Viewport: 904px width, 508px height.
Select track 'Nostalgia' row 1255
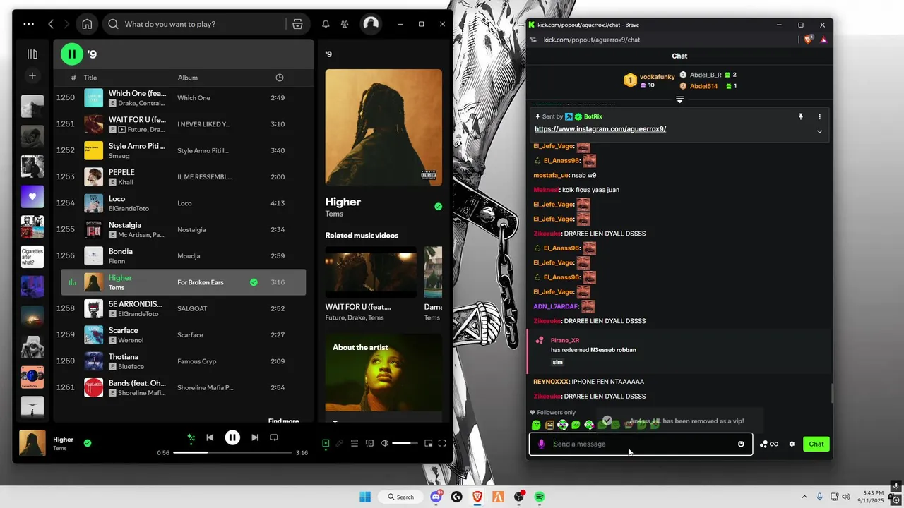point(184,229)
